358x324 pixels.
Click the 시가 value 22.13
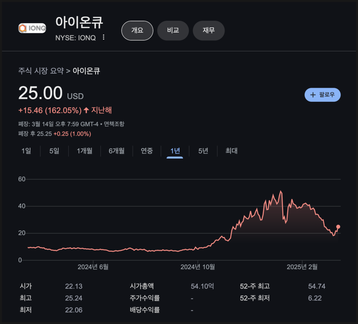tap(73, 286)
